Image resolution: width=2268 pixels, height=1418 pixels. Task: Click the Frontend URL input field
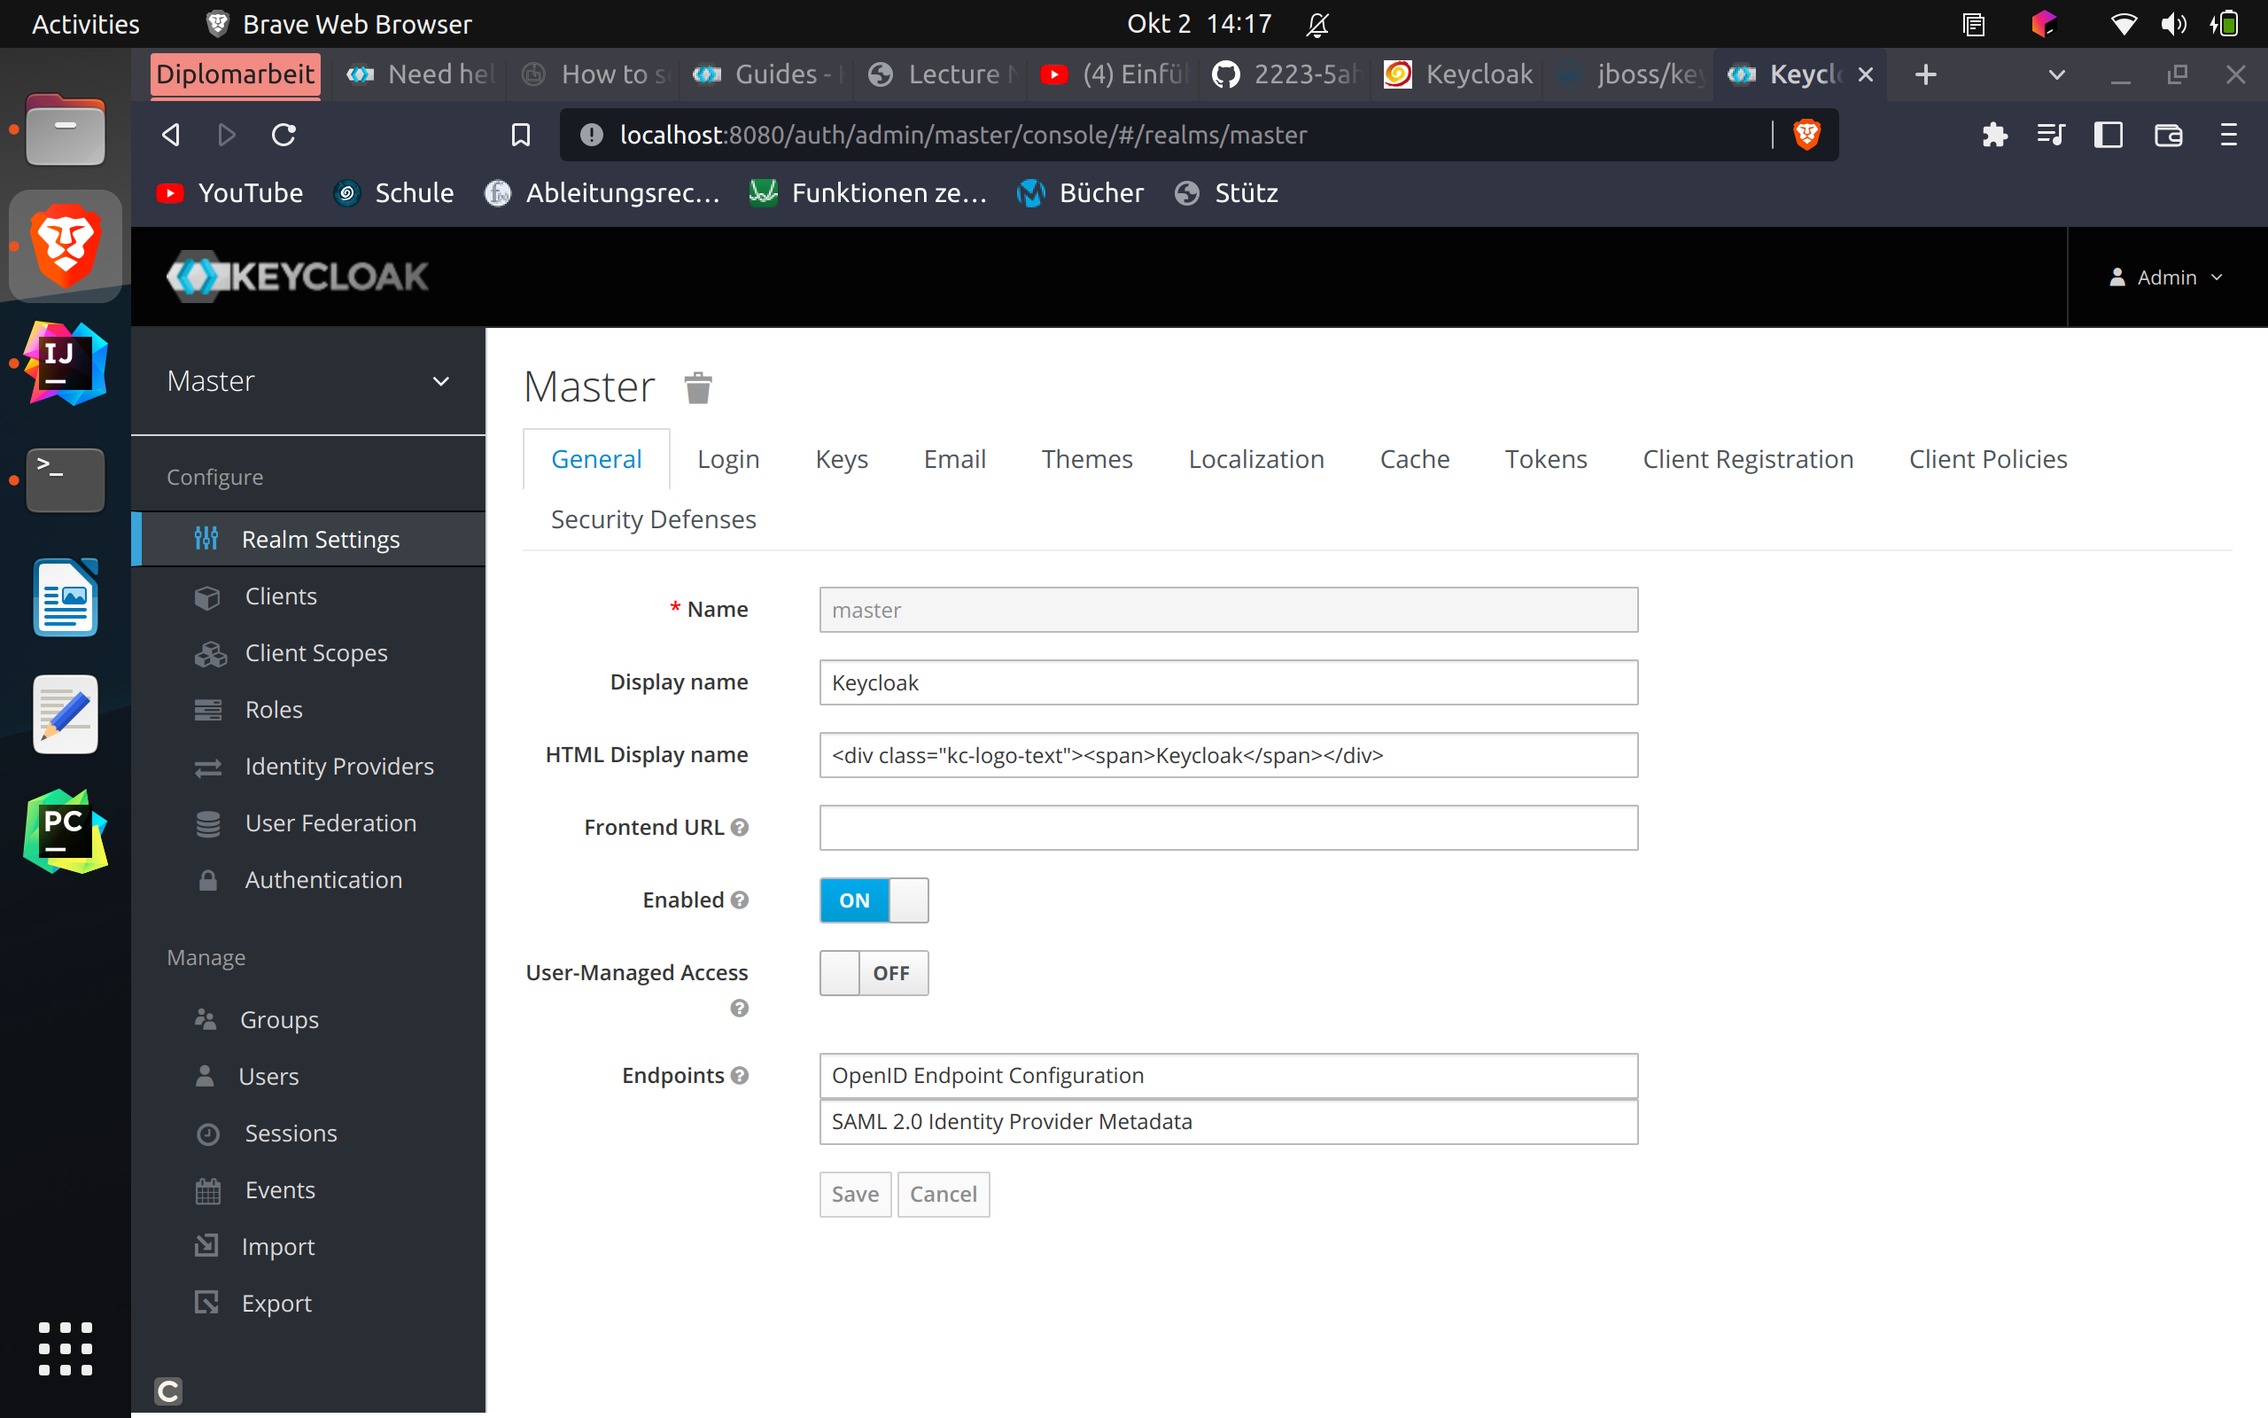pyautogui.click(x=1228, y=827)
